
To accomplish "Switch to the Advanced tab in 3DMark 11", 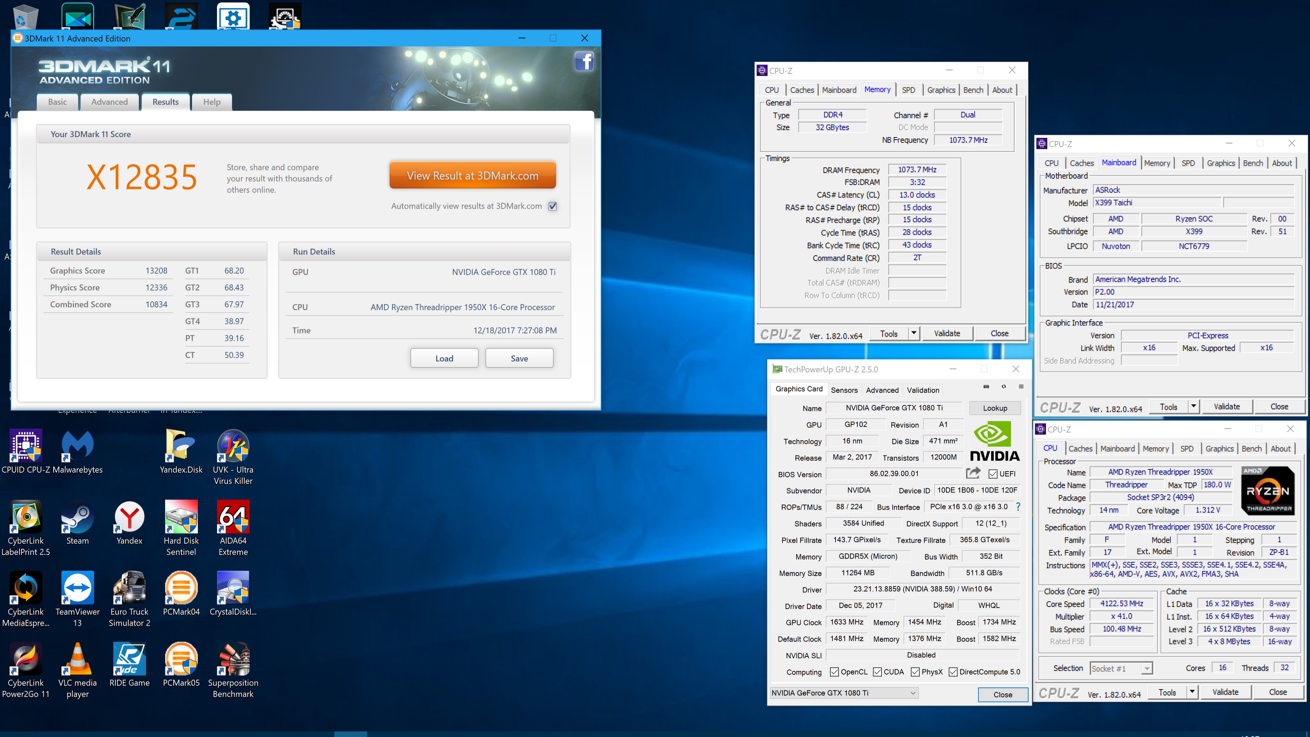I will [x=109, y=102].
